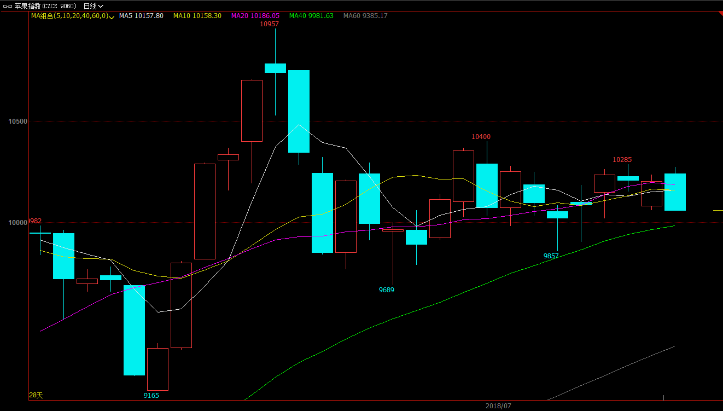723x411 pixels.
Task: Expand the MA组合(5,10,20,40,60,0) indicator dropdown
Action: click(x=72, y=16)
